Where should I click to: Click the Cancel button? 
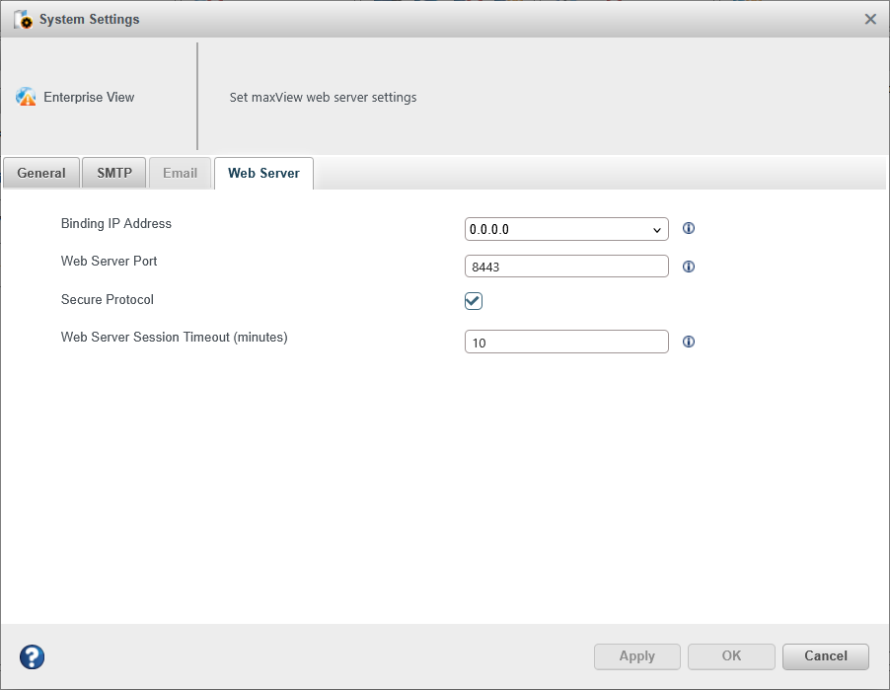pos(826,656)
